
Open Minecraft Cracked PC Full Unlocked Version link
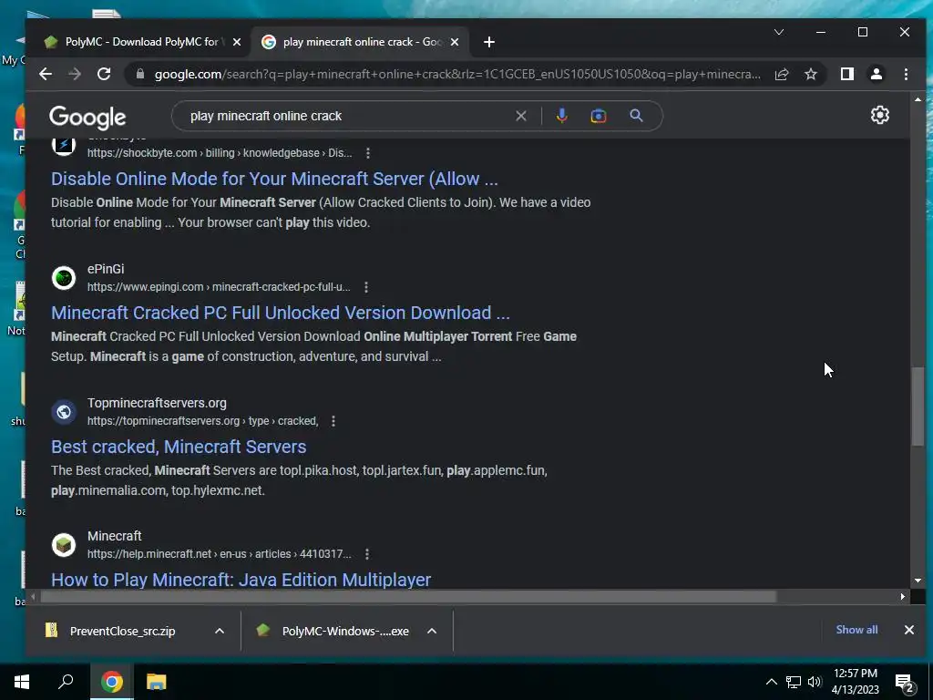281,313
